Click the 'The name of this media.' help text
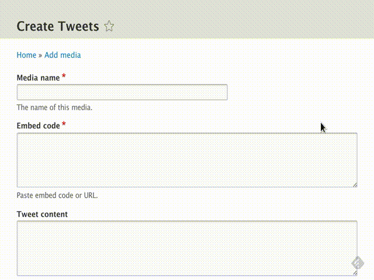This screenshot has height=280, width=374. point(54,107)
